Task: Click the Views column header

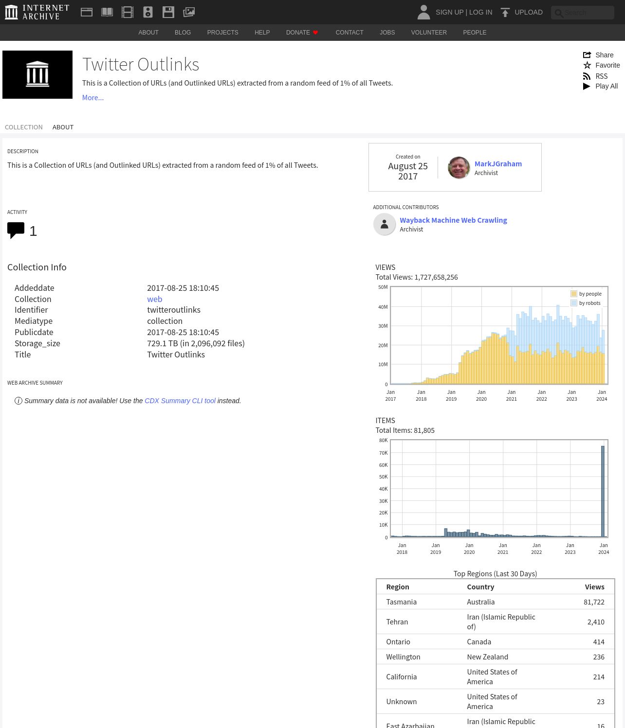Action: click(x=595, y=587)
